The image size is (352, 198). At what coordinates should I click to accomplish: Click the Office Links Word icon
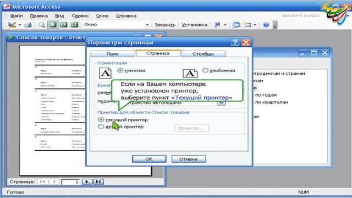coord(217,25)
